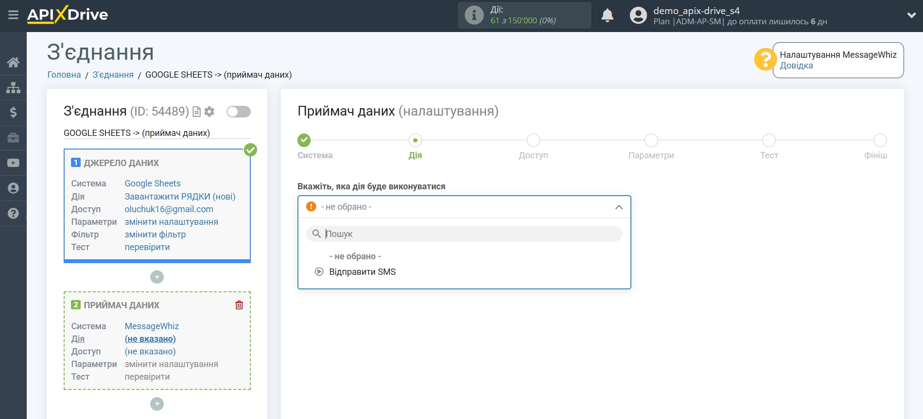This screenshot has height=419, width=923.
Task: Click source змінити налаштування link
Action: pyautogui.click(x=172, y=222)
